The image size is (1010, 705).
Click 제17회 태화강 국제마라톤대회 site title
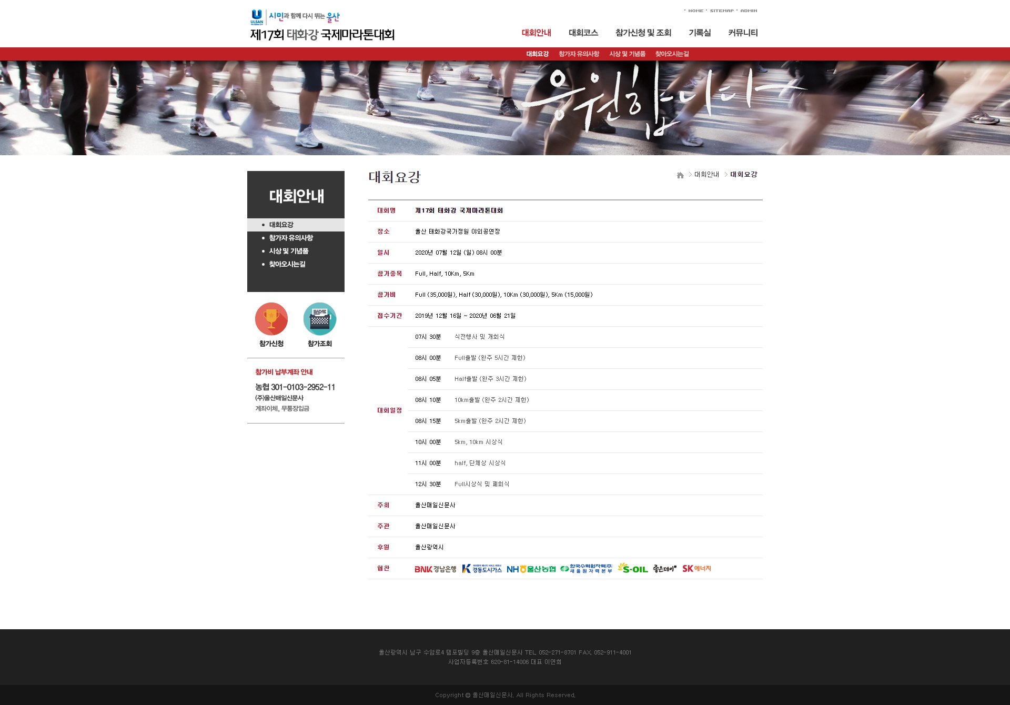(x=322, y=35)
